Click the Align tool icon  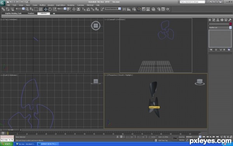[129, 9]
